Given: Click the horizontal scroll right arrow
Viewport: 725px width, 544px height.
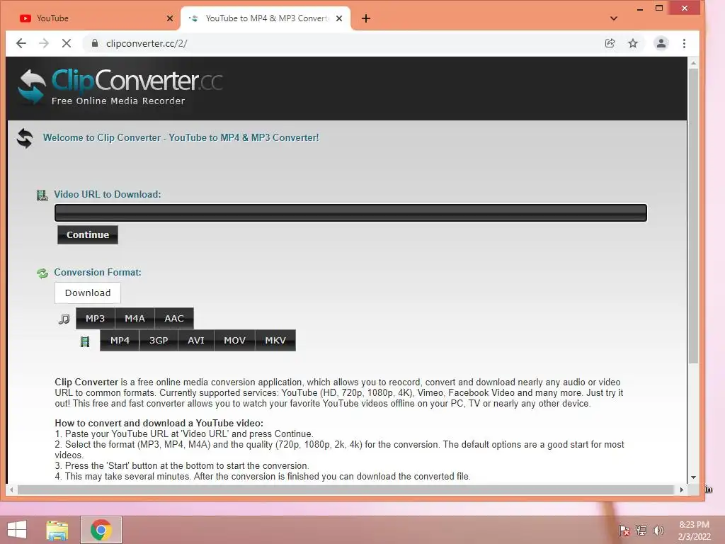Looking at the screenshot, I should click(x=682, y=489).
